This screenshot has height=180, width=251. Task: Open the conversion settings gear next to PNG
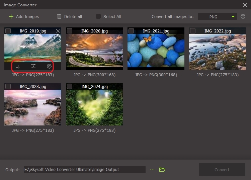(243, 16)
